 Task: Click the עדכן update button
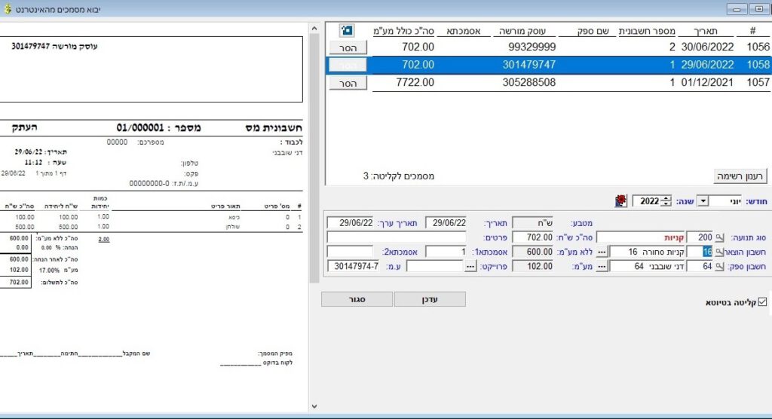pos(430,299)
